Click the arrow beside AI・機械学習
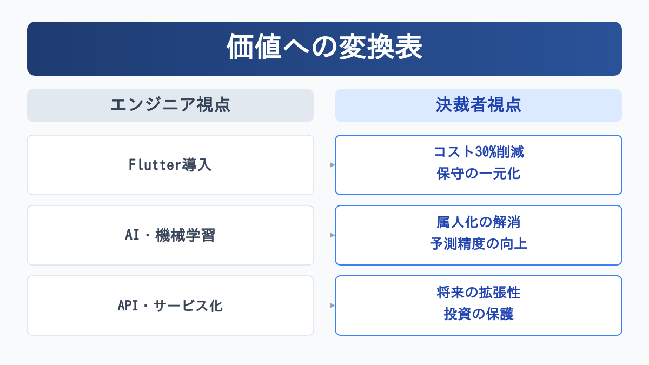The height and width of the screenshot is (365, 649). 332,235
